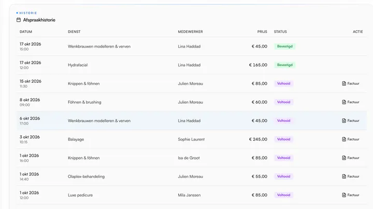
Task: Click the ACTIE column header
Action: tap(358, 32)
